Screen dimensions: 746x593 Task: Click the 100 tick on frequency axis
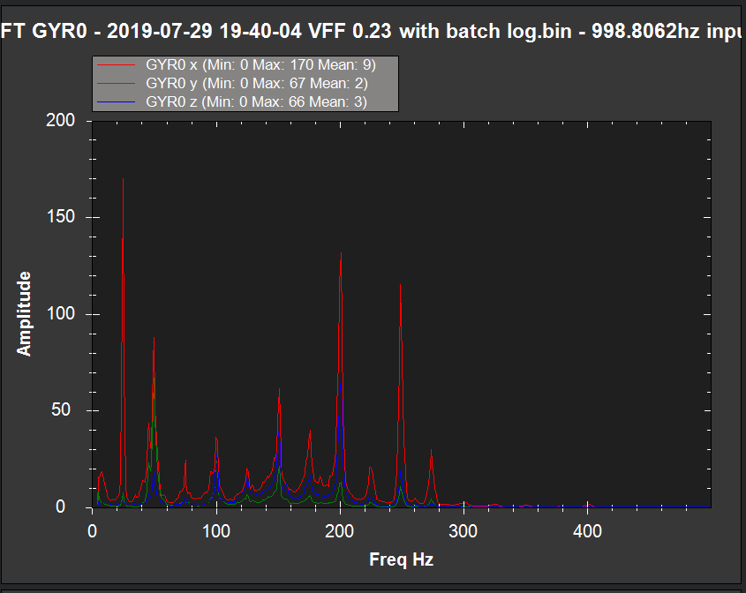[x=216, y=531]
